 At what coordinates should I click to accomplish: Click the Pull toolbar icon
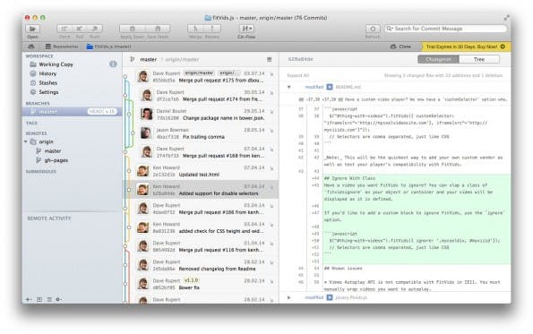tap(80, 29)
